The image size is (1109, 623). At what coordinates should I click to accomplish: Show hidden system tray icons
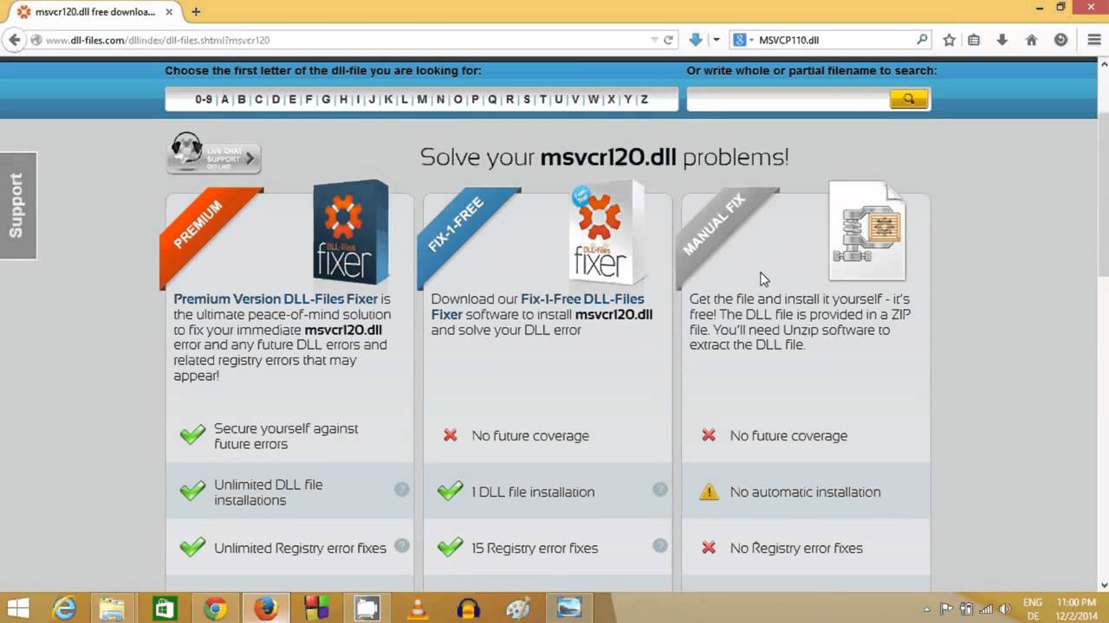pyautogui.click(x=927, y=608)
